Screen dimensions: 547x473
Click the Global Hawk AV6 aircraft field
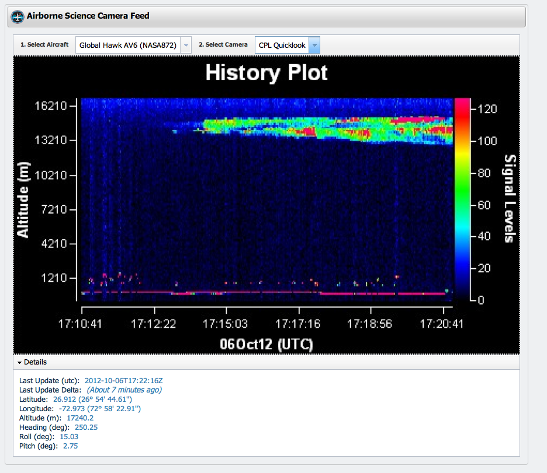[x=128, y=45]
